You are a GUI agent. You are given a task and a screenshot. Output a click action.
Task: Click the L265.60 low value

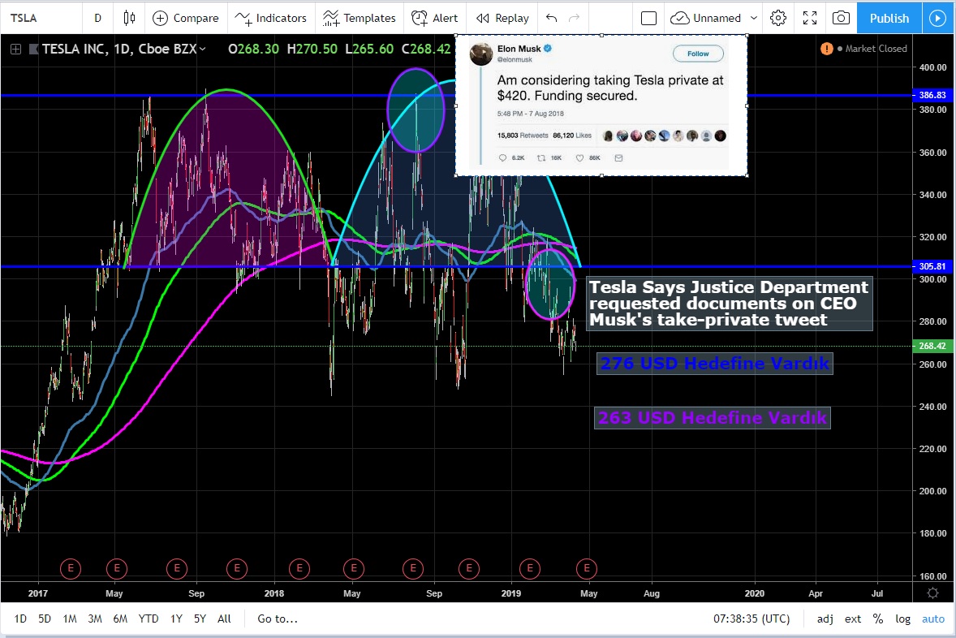(369, 49)
